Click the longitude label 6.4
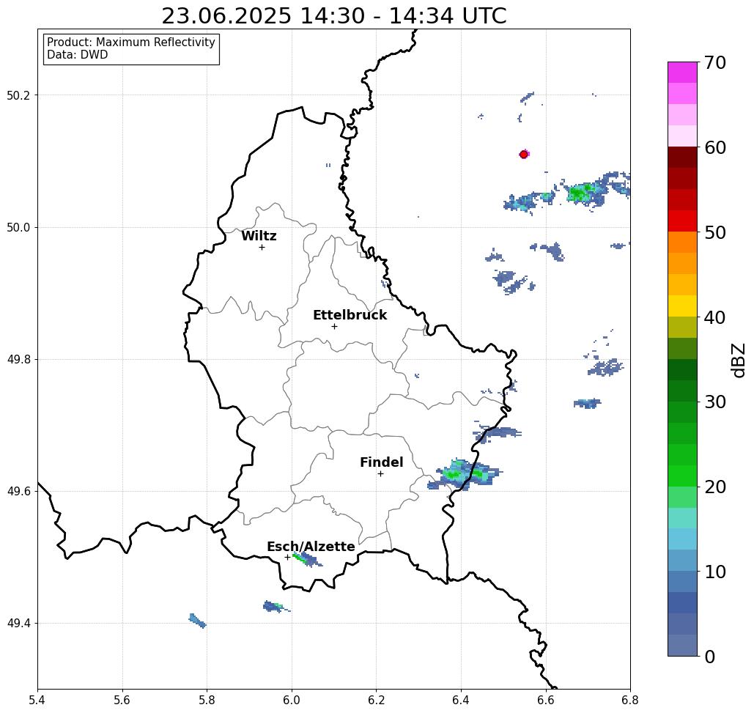Screen dimensions: 754x713 click(461, 700)
